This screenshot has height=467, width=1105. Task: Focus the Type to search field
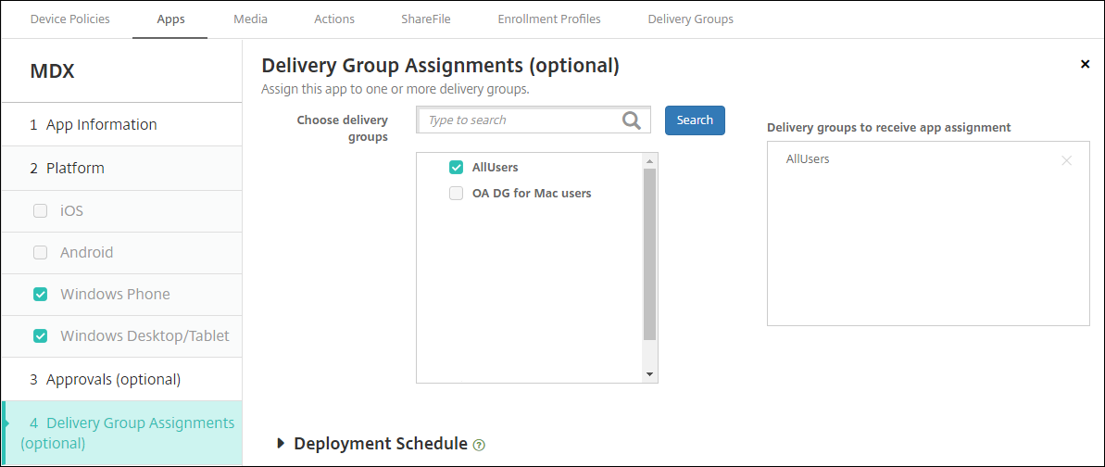click(519, 120)
